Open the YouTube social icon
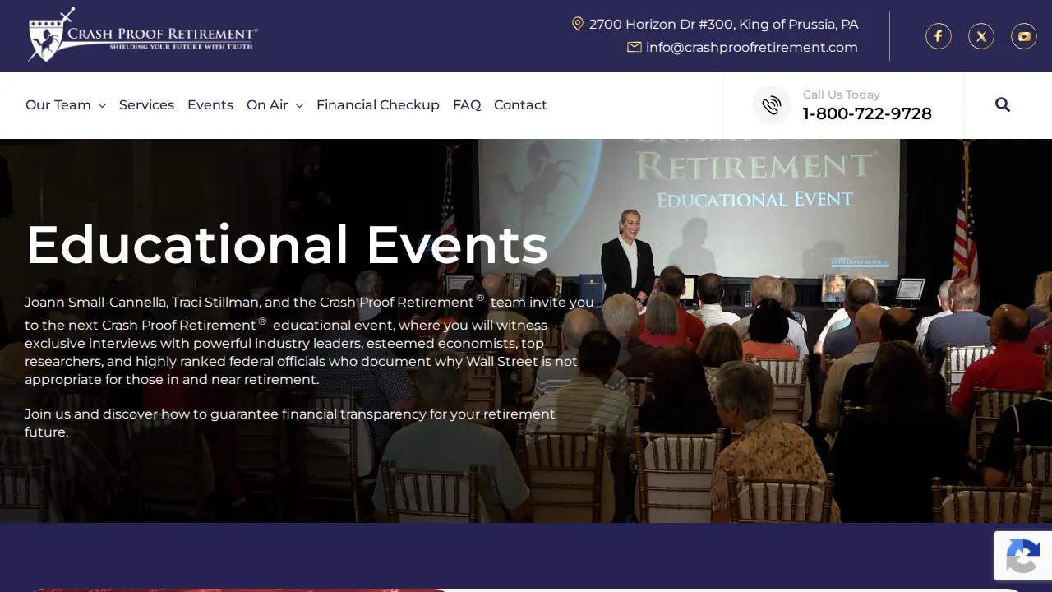Image resolution: width=1052 pixels, height=592 pixels. pos(1024,36)
